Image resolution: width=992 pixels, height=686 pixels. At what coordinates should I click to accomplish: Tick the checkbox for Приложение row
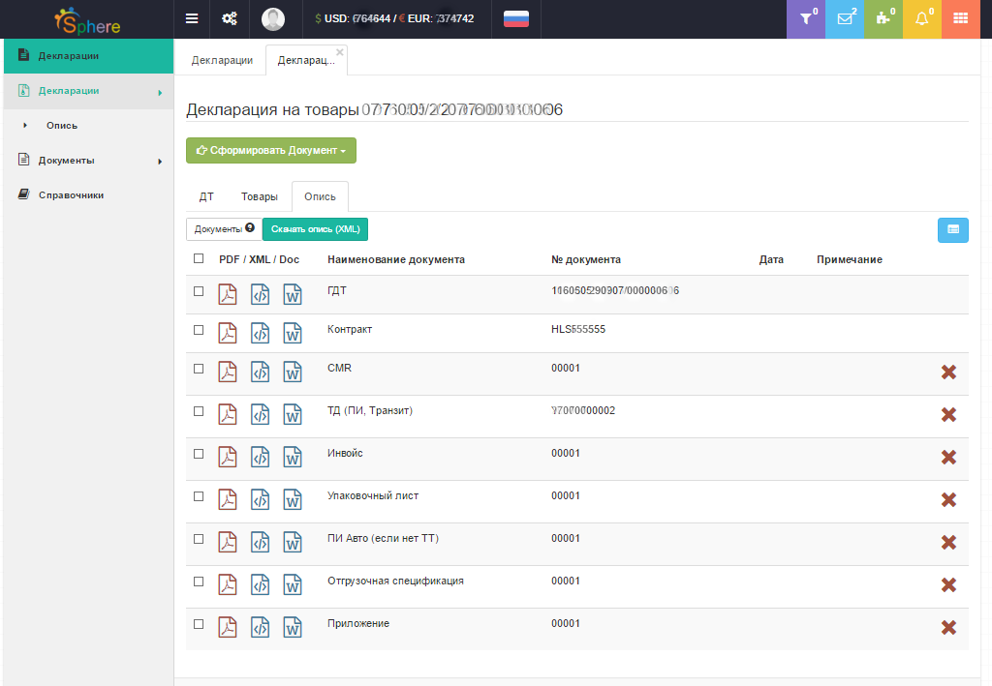(199, 624)
